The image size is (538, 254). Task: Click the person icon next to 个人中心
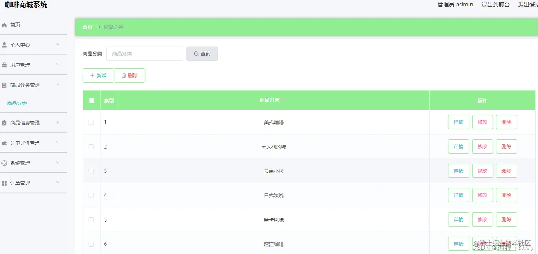[x=4, y=45]
